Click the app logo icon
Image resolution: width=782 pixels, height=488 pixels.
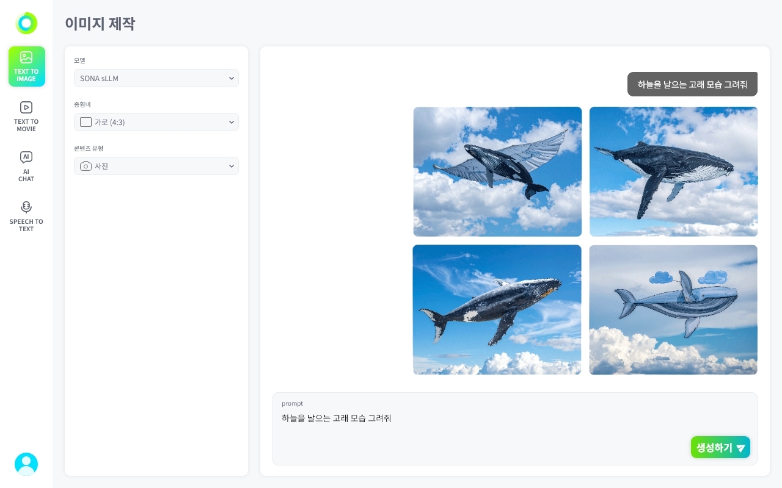(26, 23)
